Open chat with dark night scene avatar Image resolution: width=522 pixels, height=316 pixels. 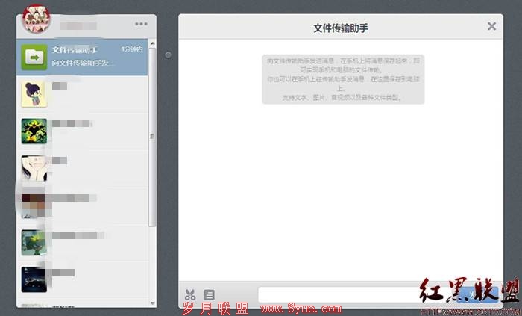pos(34,279)
